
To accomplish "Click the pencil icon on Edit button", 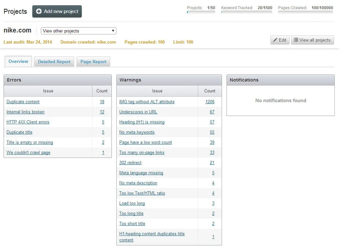I will (275, 40).
